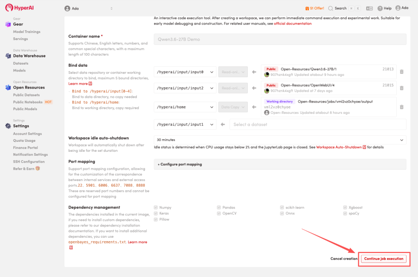Click the Search magnifier icon
The image size is (418, 277).
click(331, 8)
